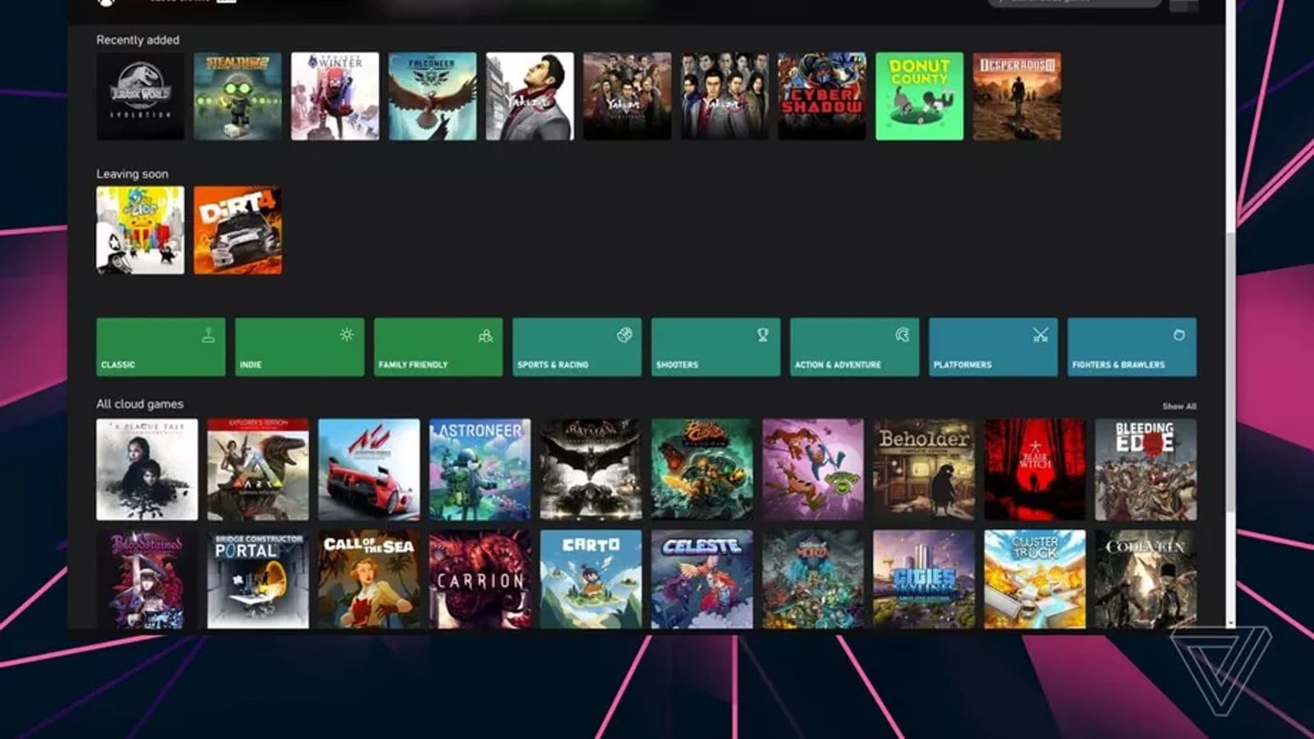The image size is (1314, 739).
Task: Open the Donut County game tile
Action: [919, 96]
